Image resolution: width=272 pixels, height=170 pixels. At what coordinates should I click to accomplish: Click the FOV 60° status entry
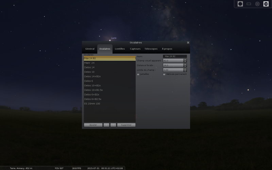click(59, 168)
